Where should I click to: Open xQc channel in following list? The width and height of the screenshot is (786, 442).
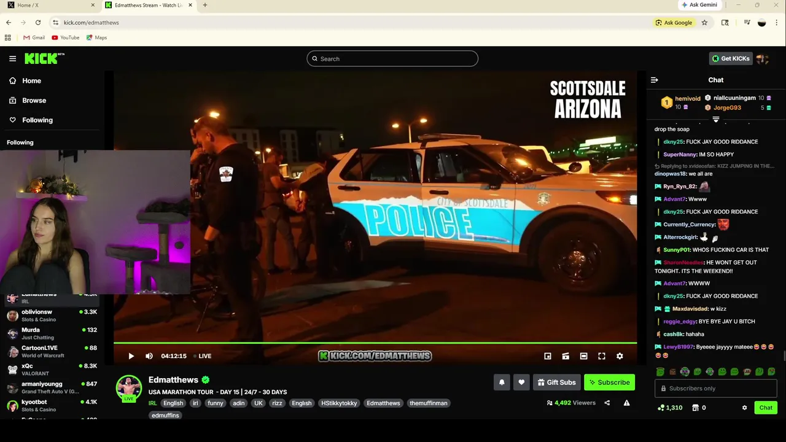52,370
